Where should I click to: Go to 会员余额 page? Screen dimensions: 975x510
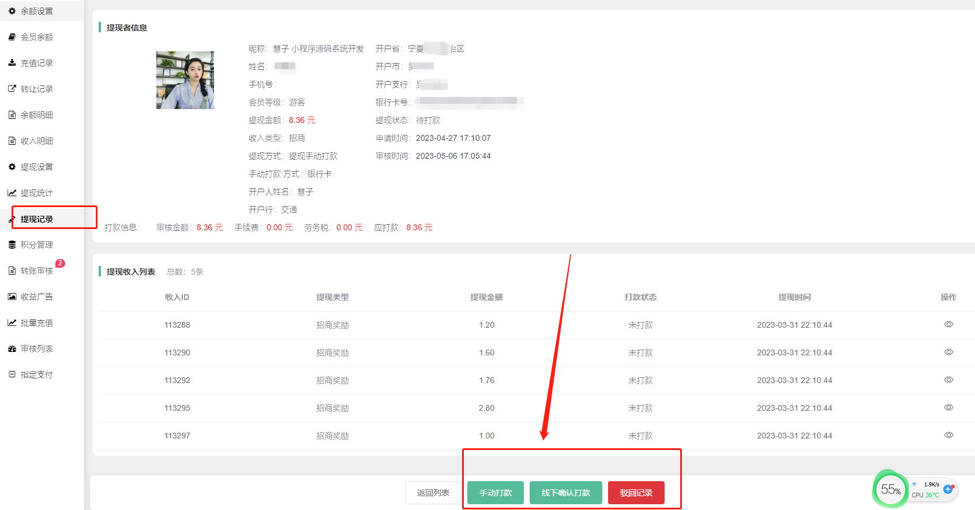37,37
